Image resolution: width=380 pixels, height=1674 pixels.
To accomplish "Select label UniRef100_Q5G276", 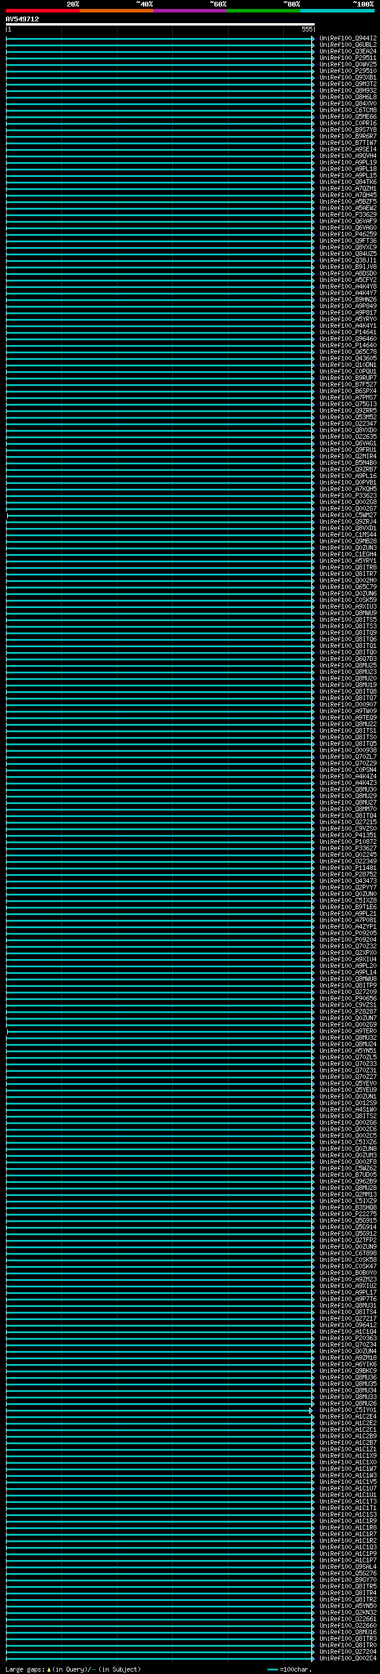I will [x=347, y=1573].
